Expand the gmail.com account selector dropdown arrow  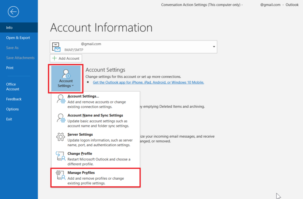(x=214, y=47)
